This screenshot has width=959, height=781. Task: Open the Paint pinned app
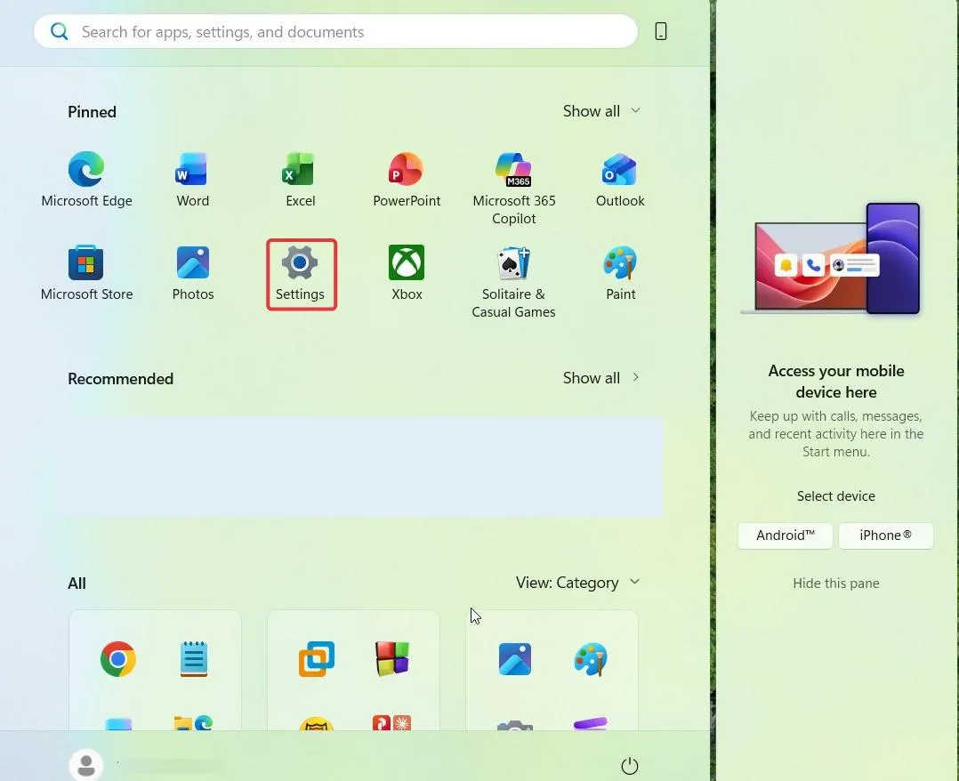point(619,273)
